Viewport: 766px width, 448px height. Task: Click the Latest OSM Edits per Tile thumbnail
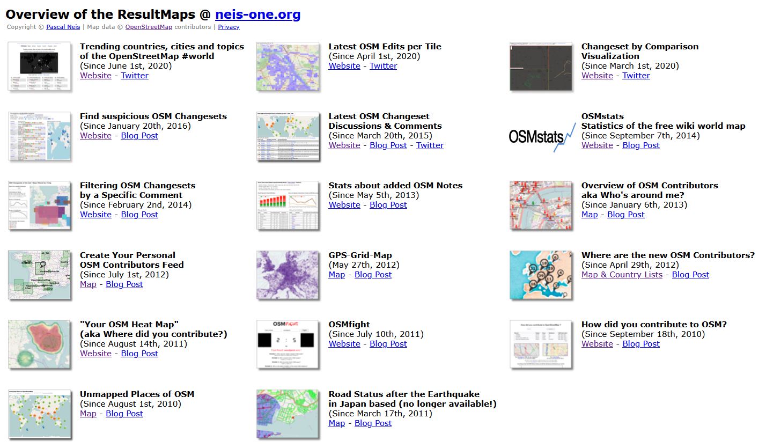(288, 67)
